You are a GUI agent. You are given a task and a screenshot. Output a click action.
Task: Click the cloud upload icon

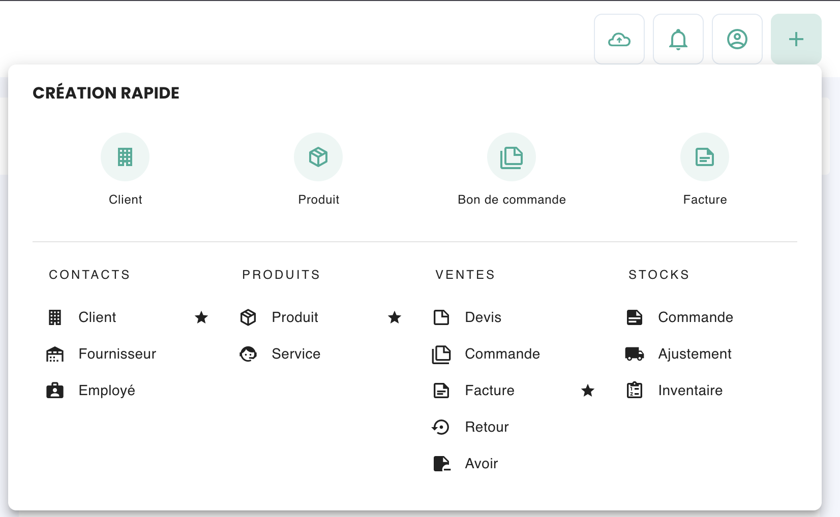tap(619, 39)
